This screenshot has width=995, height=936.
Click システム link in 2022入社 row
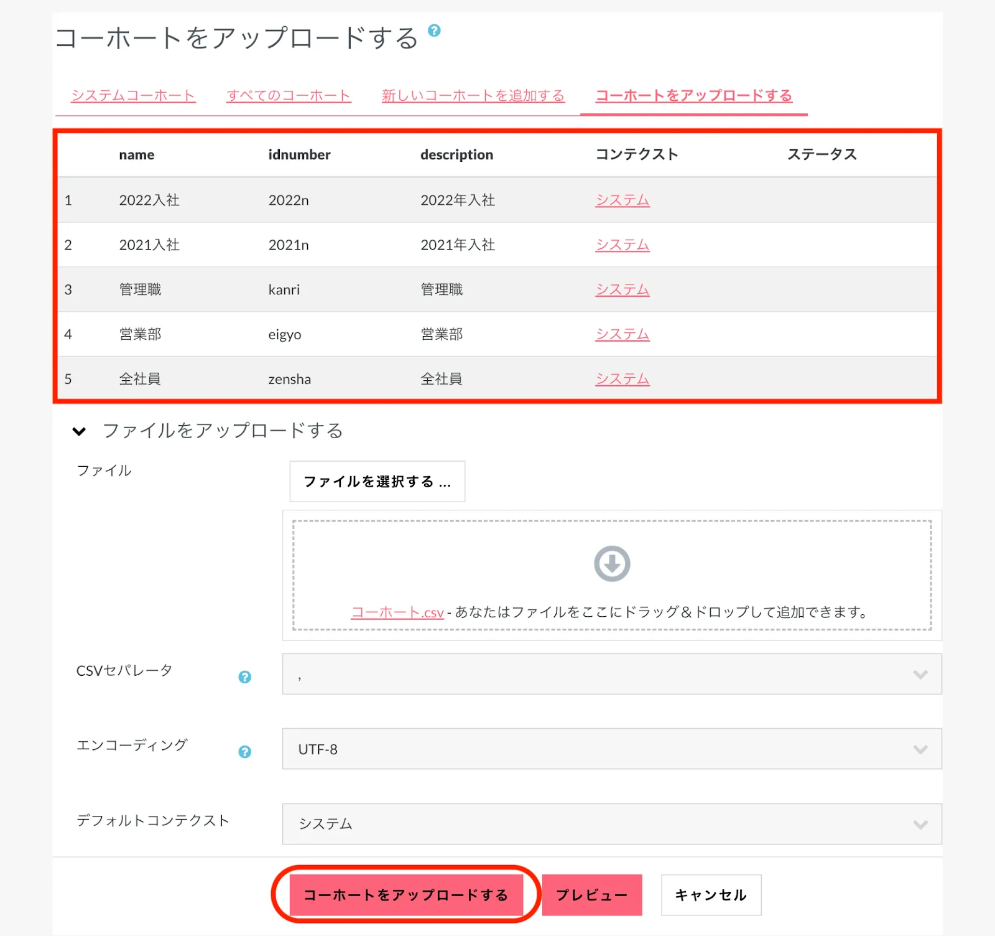[622, 200]
